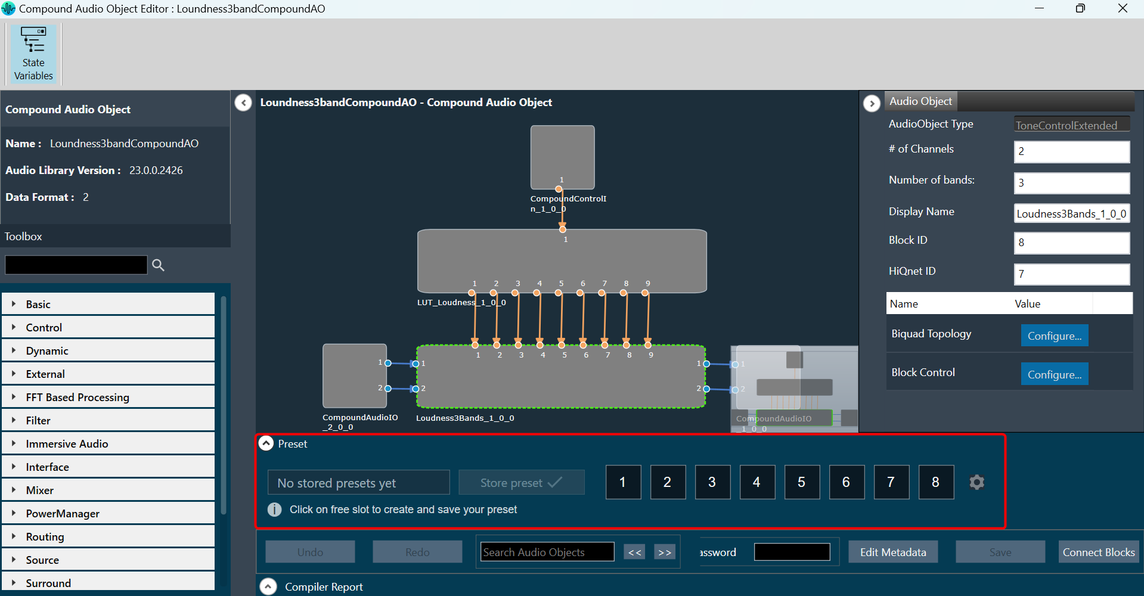Focus the toolbox search field
Image resolution: width=1144 pixels, height=596 pixels.
pyautogui.click(x=76, y=265)
